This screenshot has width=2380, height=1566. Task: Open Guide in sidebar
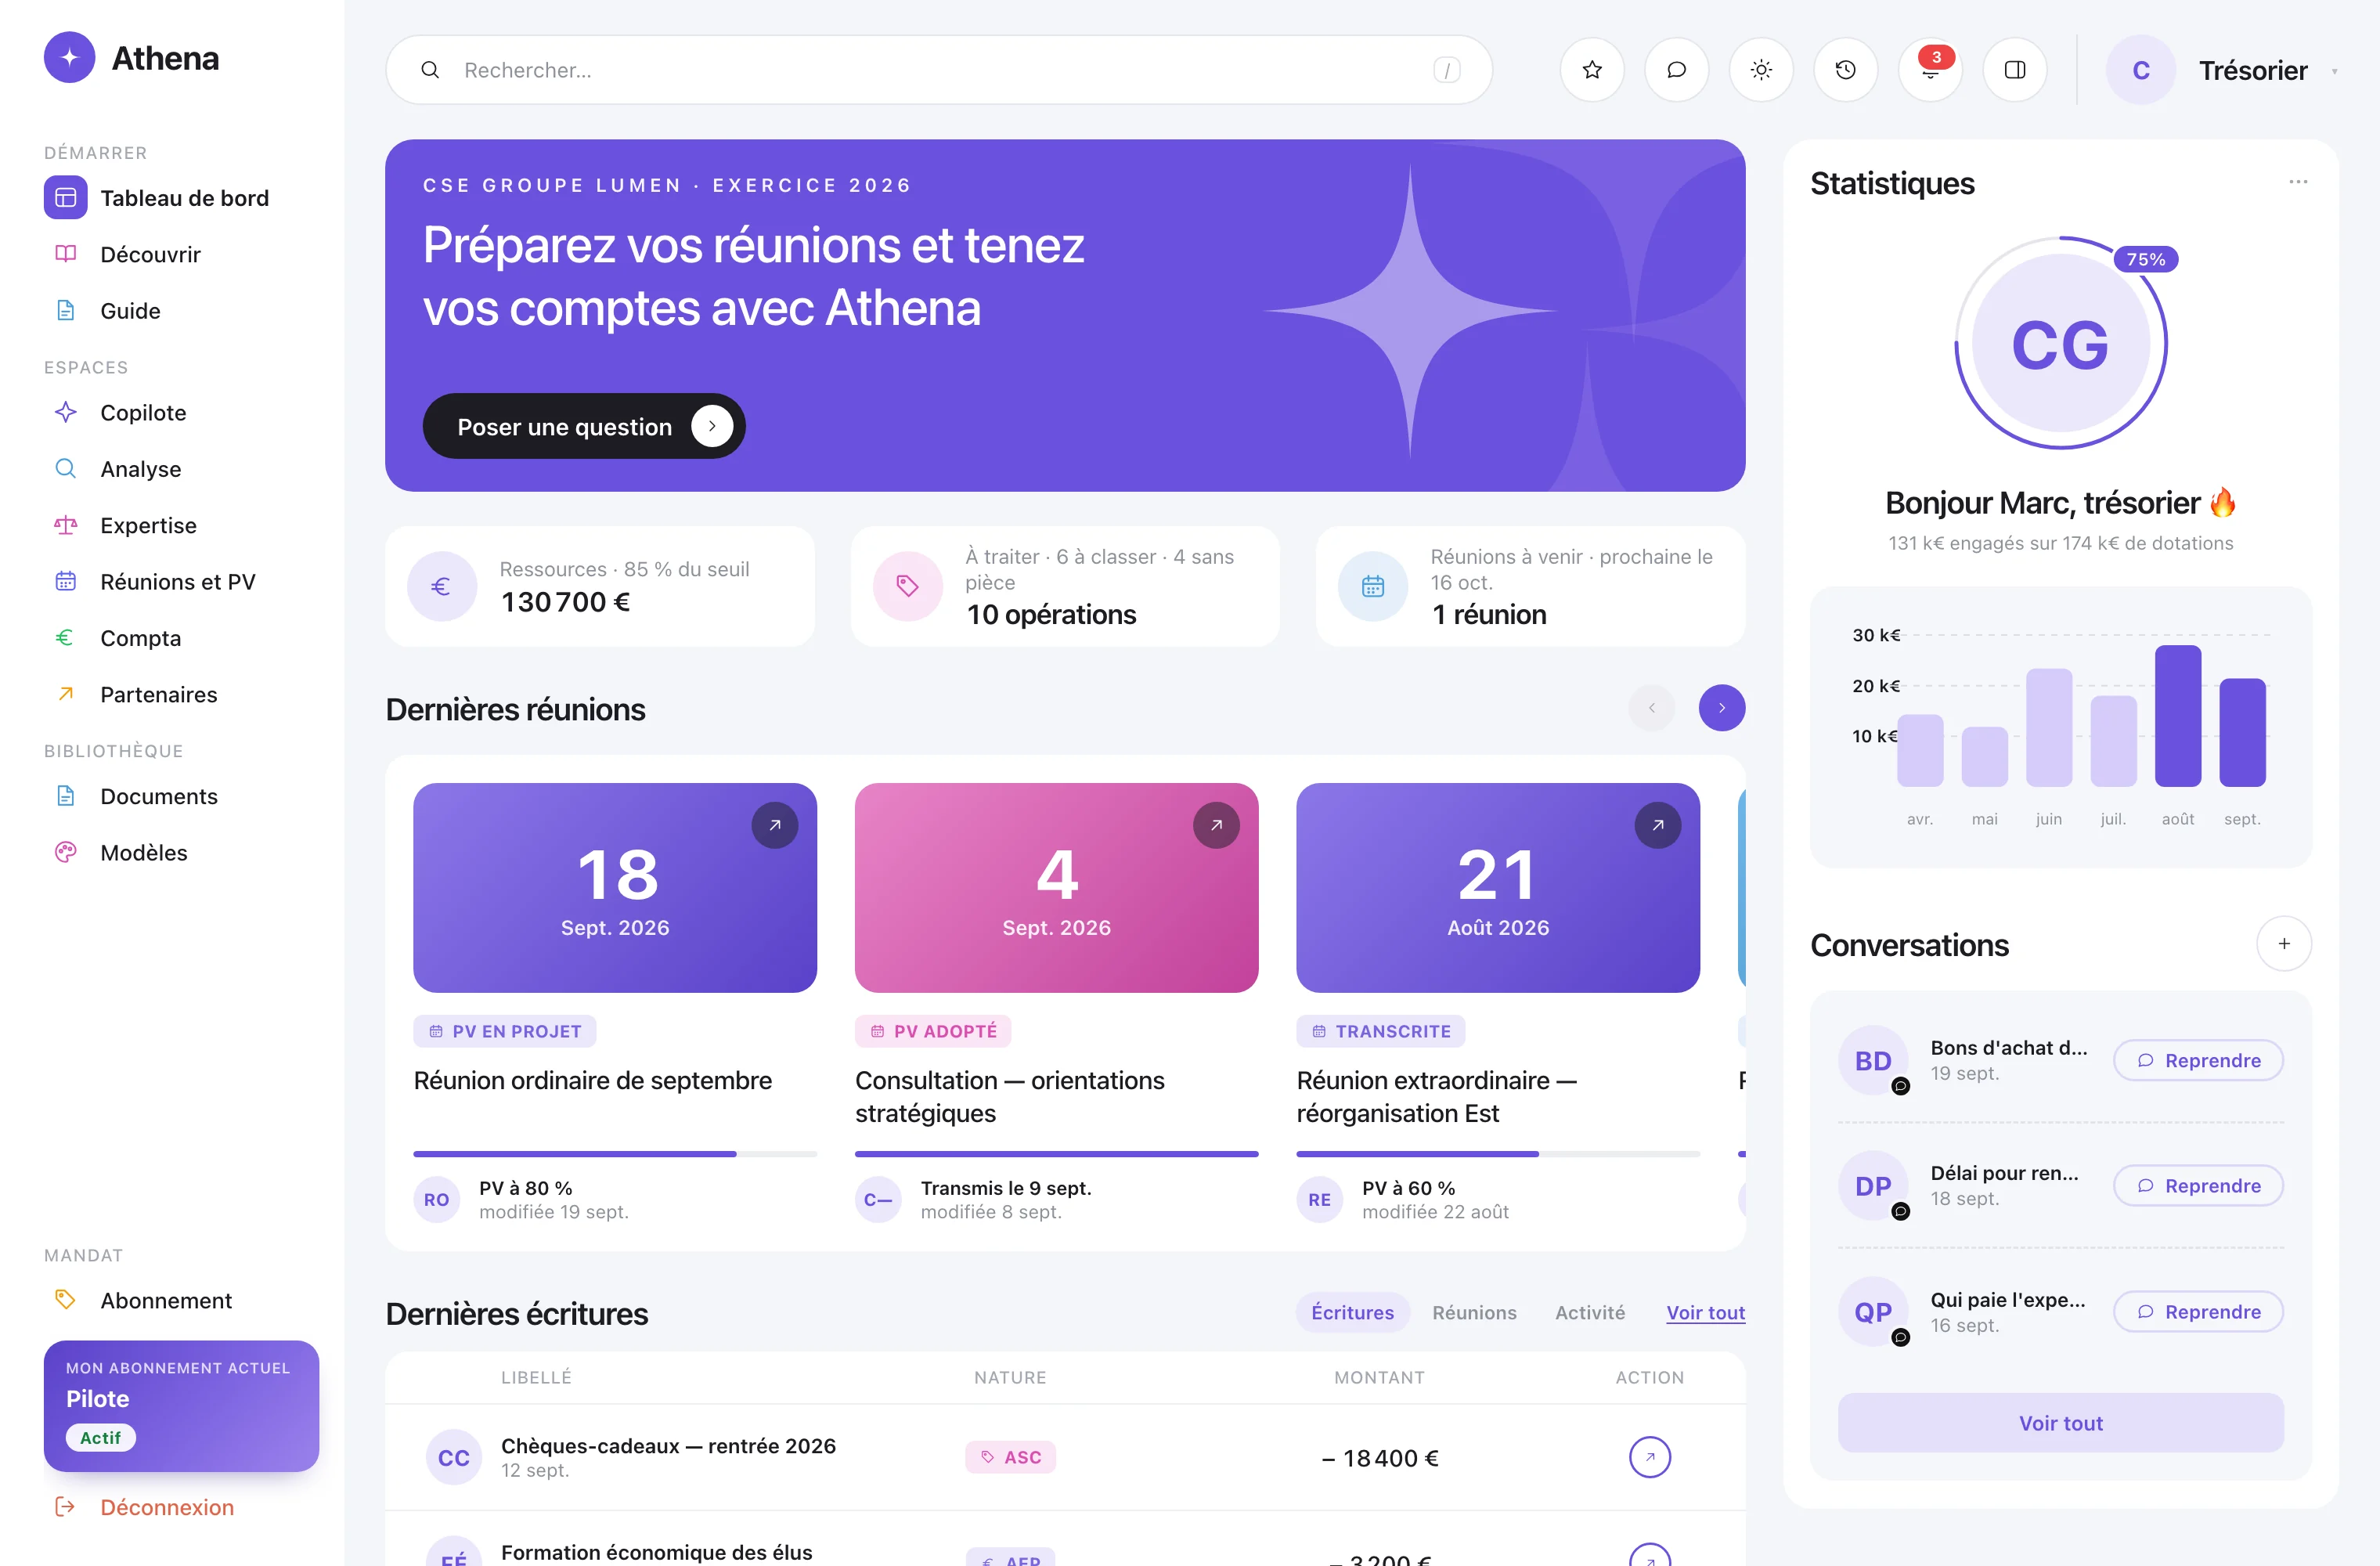[181, 311]
